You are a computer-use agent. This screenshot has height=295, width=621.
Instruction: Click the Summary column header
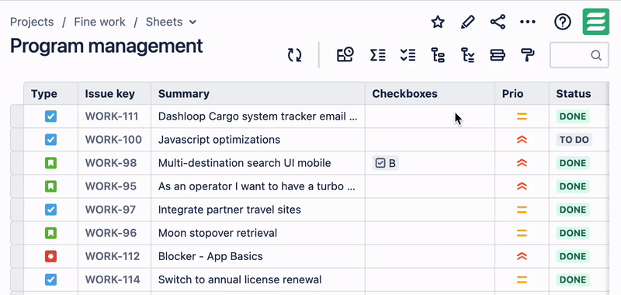point(258,93)
